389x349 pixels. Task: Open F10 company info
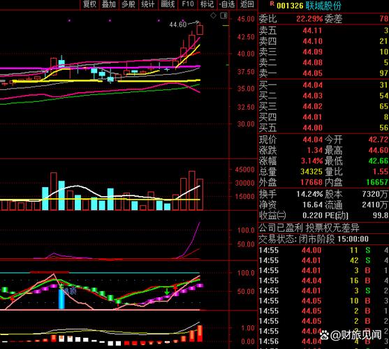point(188,4)
